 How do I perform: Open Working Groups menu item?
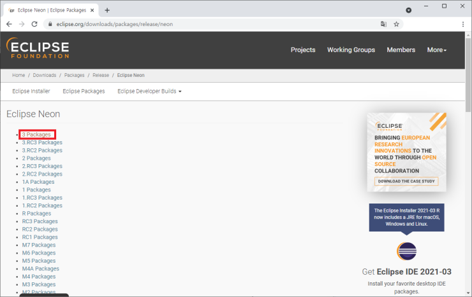click(351, 50)
